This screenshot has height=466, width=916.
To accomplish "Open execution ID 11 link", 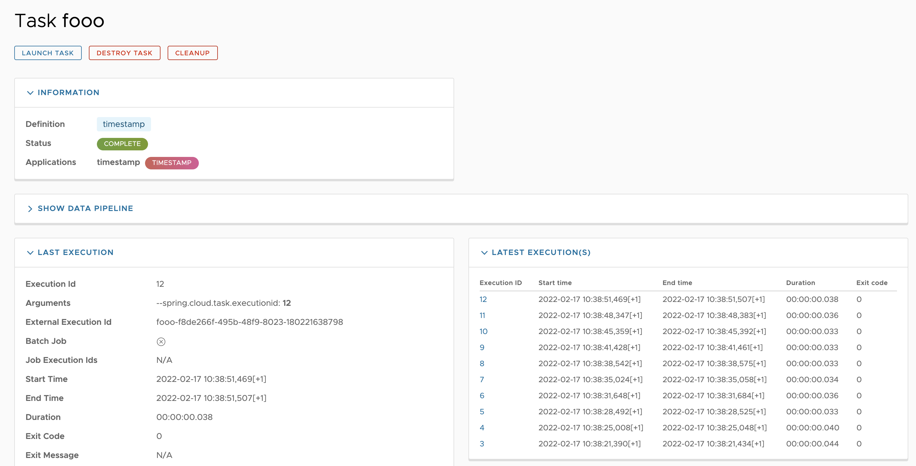I will pyautogui.click(x=482, y=315).
